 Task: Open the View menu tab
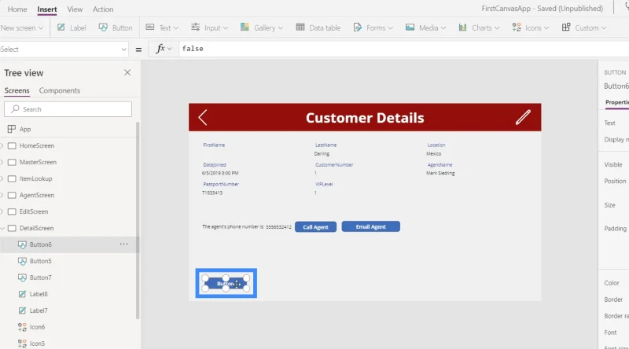pyautogui.click(x=75, y=9)
